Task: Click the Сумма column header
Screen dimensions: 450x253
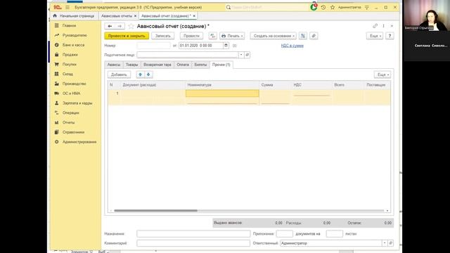Action: (276, 85)
